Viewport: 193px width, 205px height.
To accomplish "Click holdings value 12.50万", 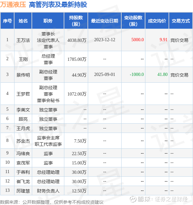I will [79, 191].
